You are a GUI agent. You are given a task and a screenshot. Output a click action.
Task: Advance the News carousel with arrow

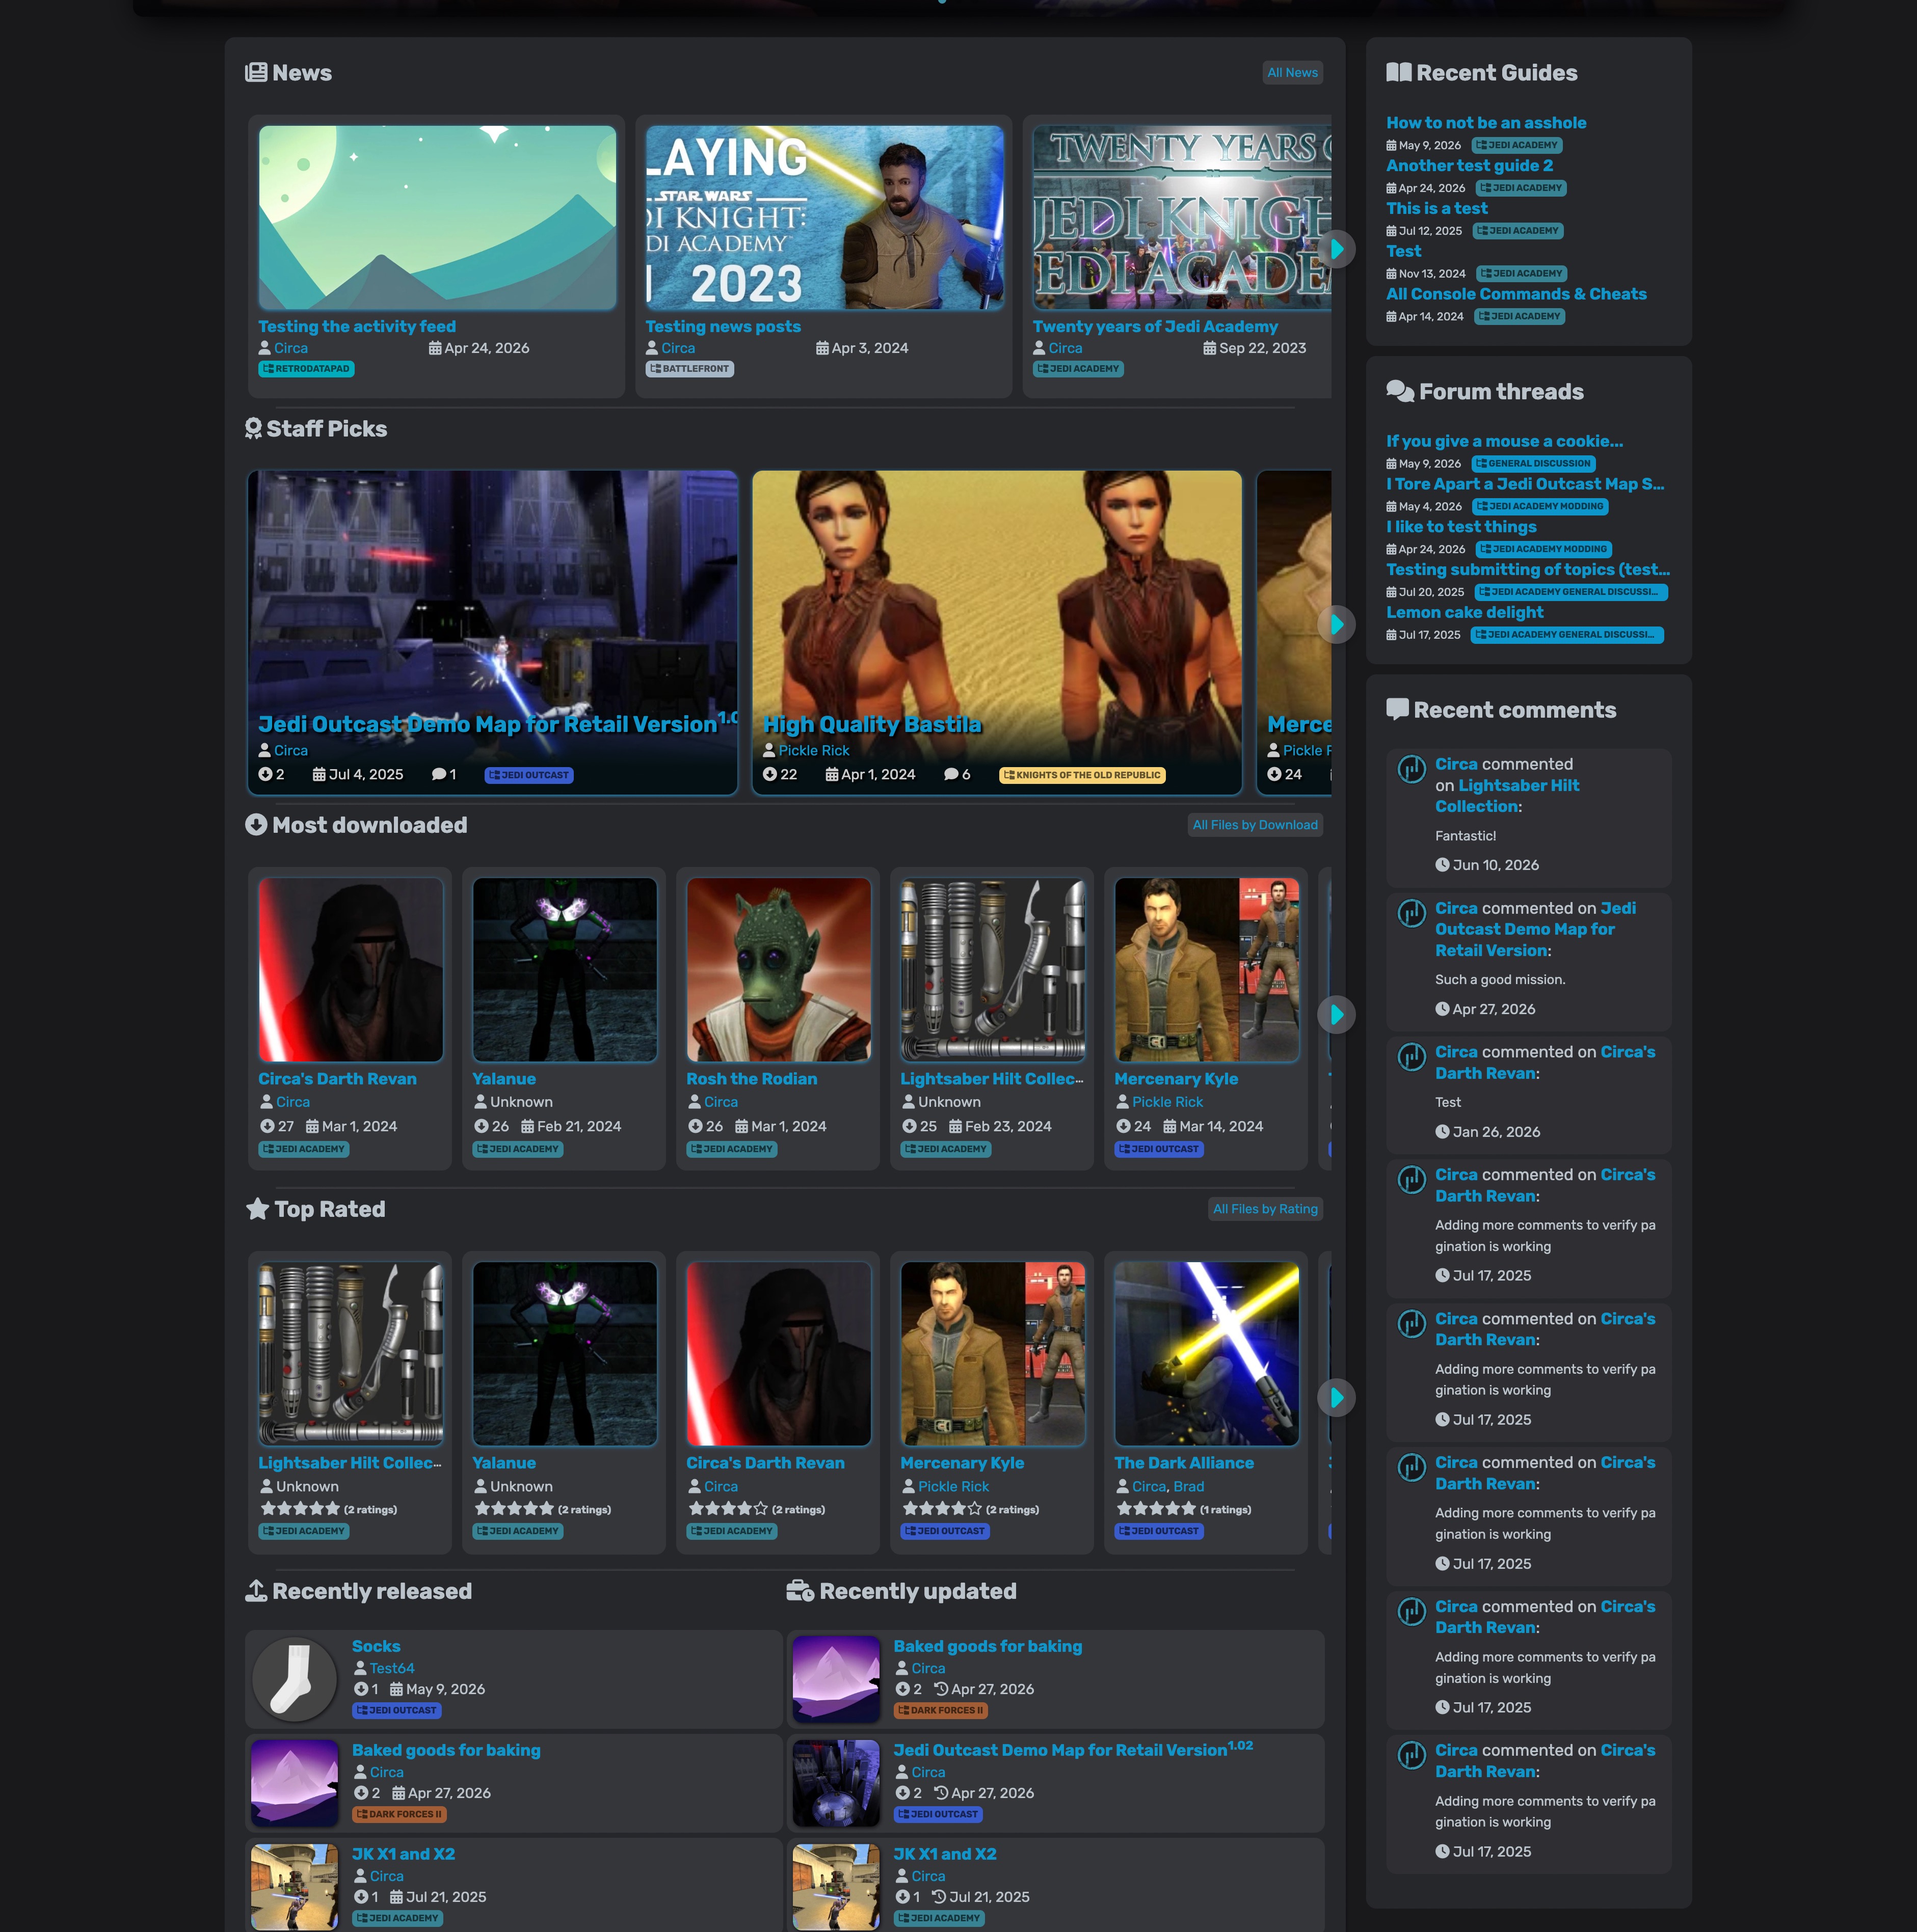tap(1336, 249)
